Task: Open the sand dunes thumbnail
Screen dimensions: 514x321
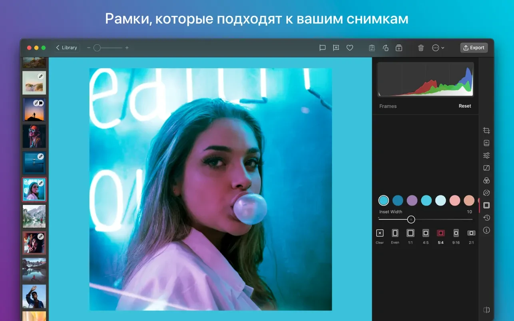Action: tap(34, 83)
